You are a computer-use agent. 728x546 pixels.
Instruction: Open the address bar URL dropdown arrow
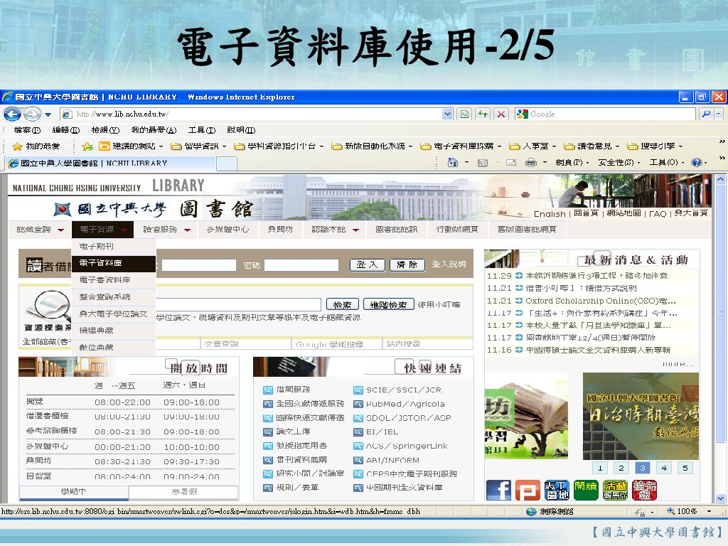(447, 114)
